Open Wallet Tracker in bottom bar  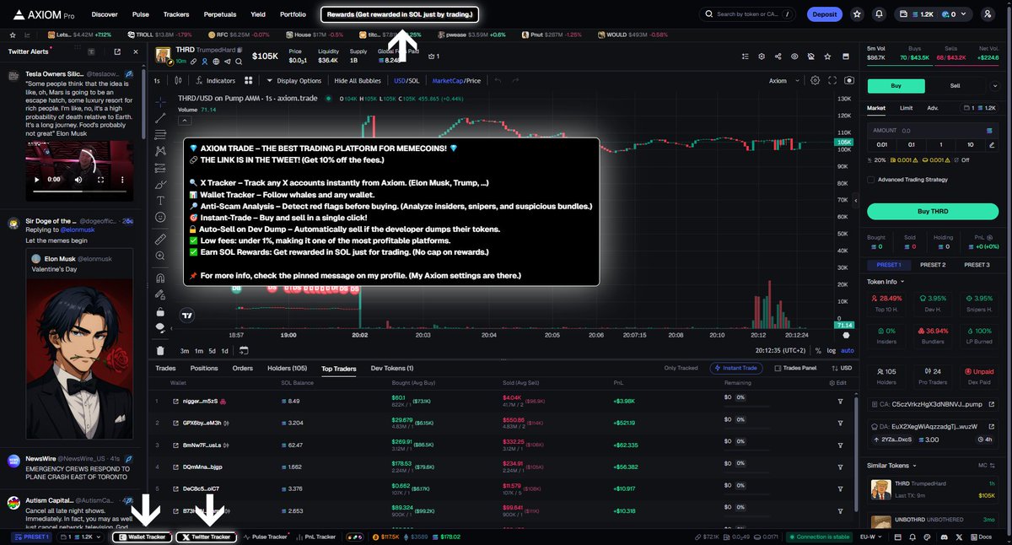click(143, 537)
